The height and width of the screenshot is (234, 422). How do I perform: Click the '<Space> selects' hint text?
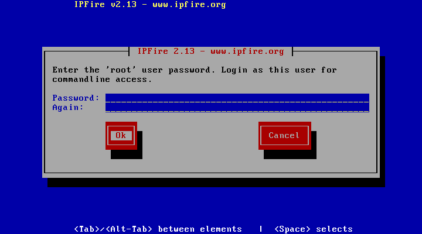(313, 229)
